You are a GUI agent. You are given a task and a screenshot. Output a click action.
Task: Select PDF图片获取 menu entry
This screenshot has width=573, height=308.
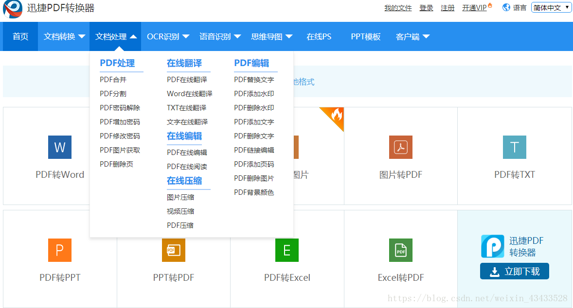(120, 150)
